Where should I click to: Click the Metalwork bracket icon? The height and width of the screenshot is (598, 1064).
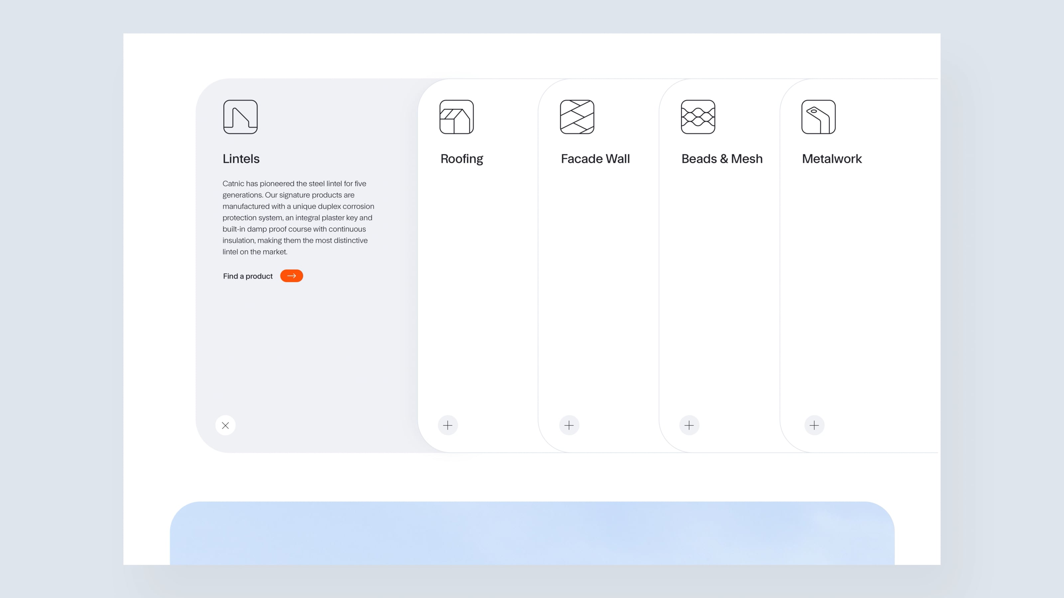pyautogui.click(x=818, y=117)
